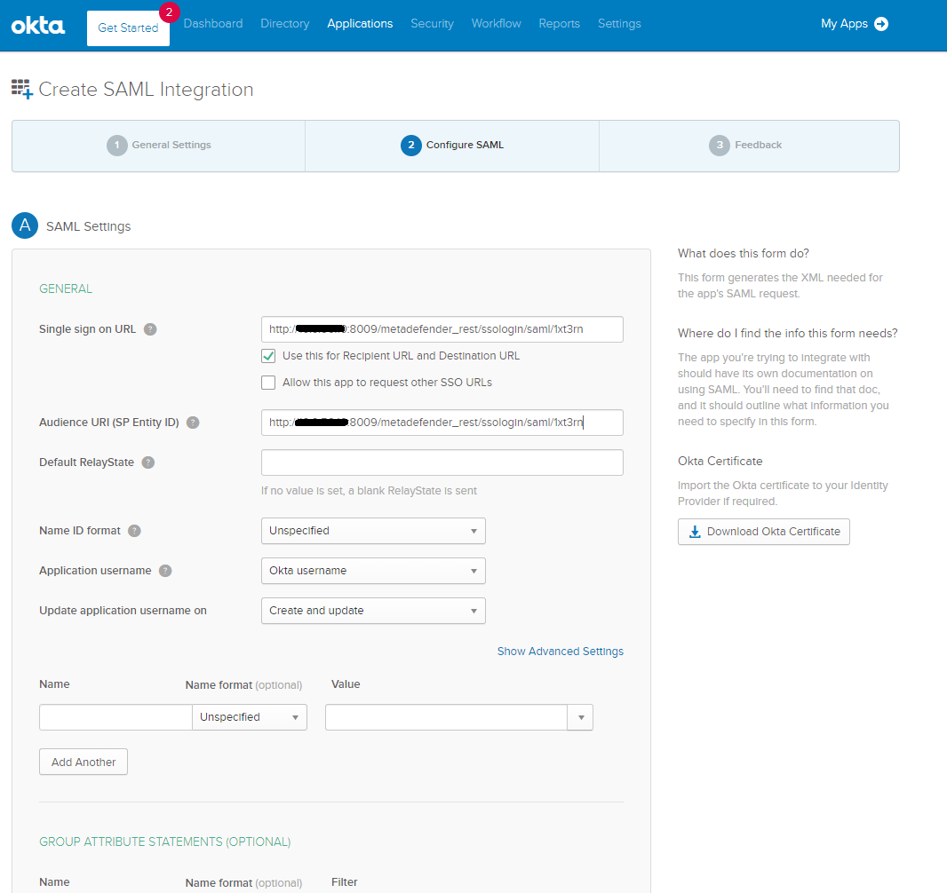
Task: Click GROUP ATTRIBUTE STATEMENTS (OPTIONAL) heading
Action: pyautogui.click(x=165, y=842)
